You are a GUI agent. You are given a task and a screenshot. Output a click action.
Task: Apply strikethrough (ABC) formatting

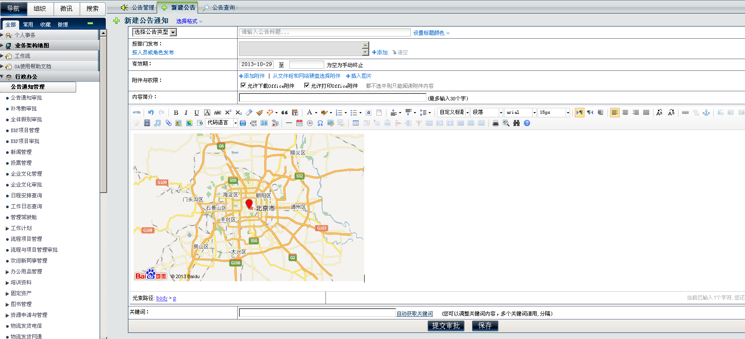(218, 112)
